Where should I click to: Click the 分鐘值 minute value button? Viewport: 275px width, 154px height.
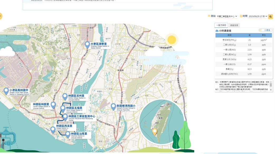pyautogui.click(x=265, y=30)
